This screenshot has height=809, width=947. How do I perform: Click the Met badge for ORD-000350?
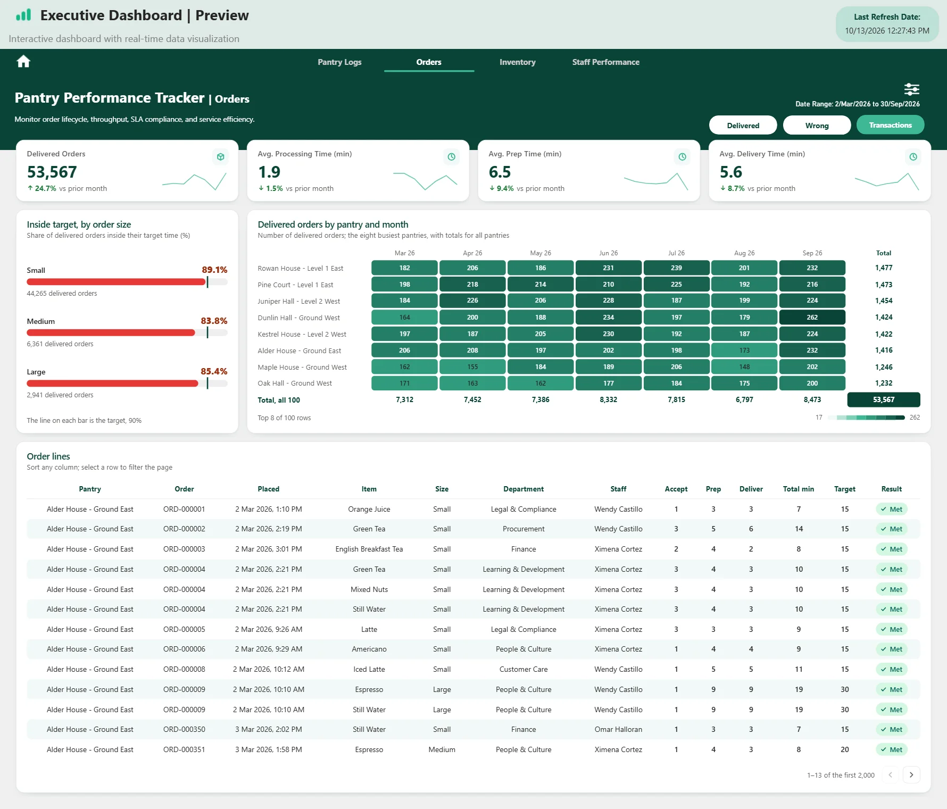coord(892,730)
